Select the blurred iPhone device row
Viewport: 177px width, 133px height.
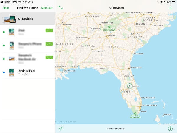point(28,46)
